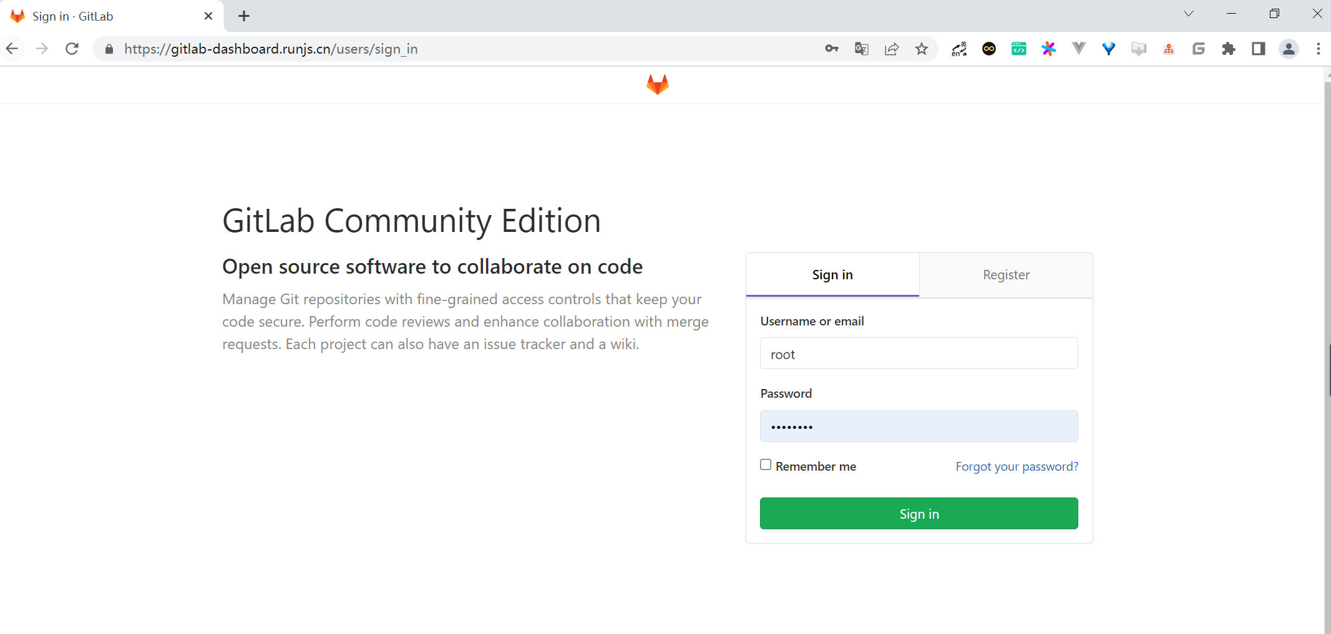Click the green Sign in button
Image resolution: width=1331 pixels, height=634 pixels.
(x=919, y=514)
